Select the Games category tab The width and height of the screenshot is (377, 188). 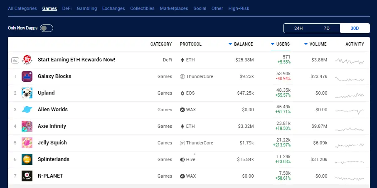coord(49,8)
